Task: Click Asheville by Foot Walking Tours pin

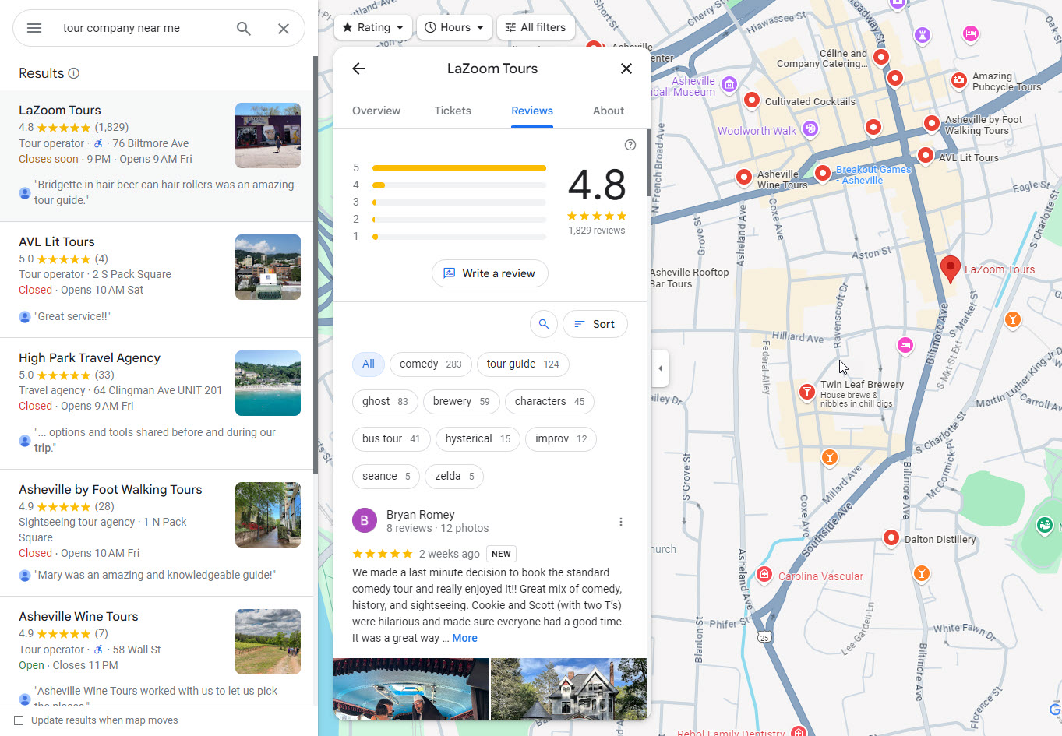Action: tap(932, 123)
